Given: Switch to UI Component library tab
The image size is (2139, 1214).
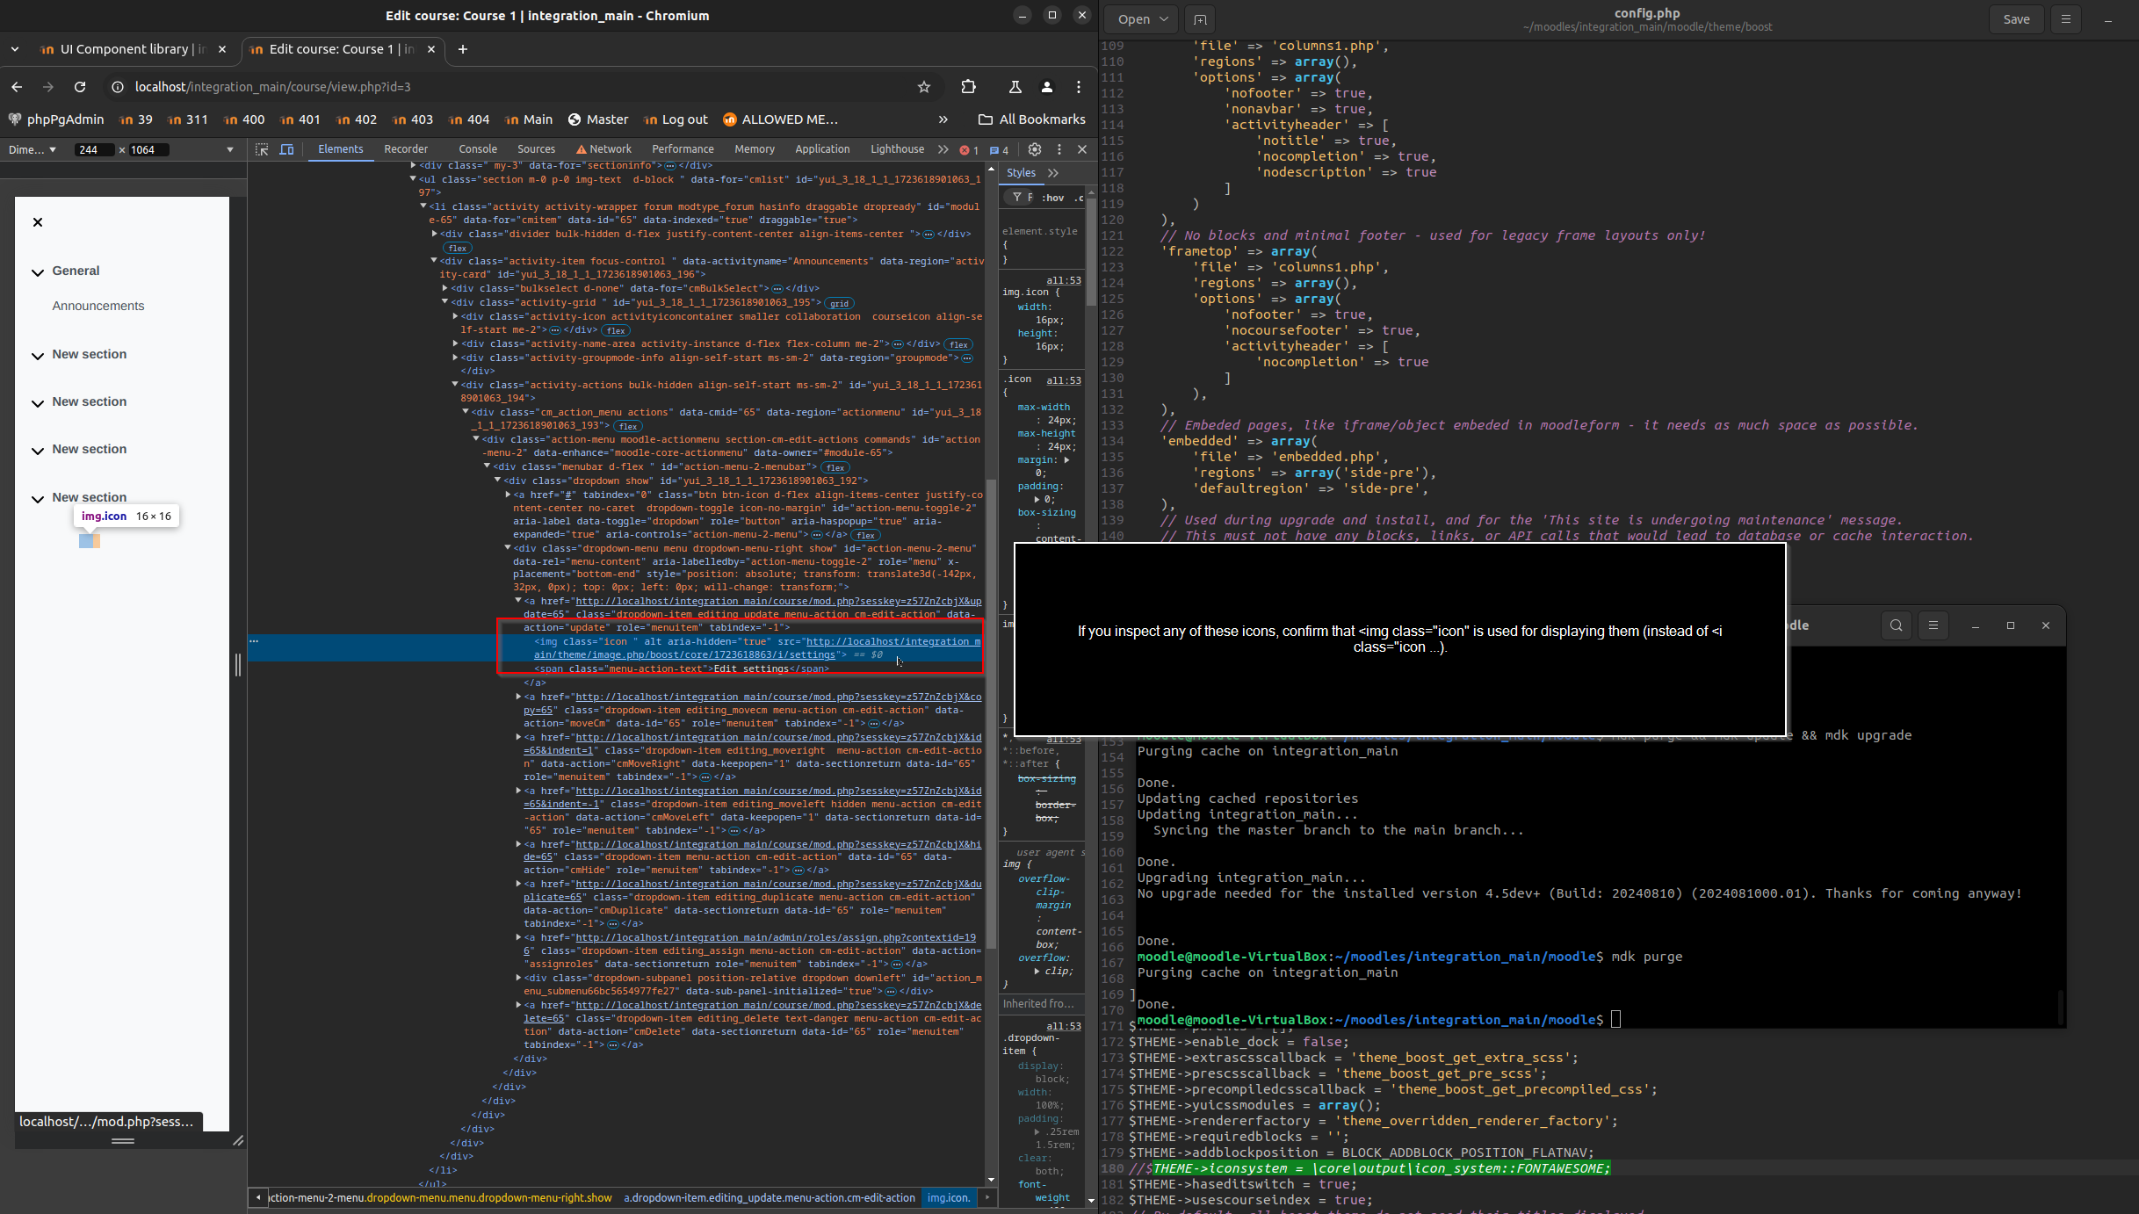Looking at the screenshot, I should (132, 49).
